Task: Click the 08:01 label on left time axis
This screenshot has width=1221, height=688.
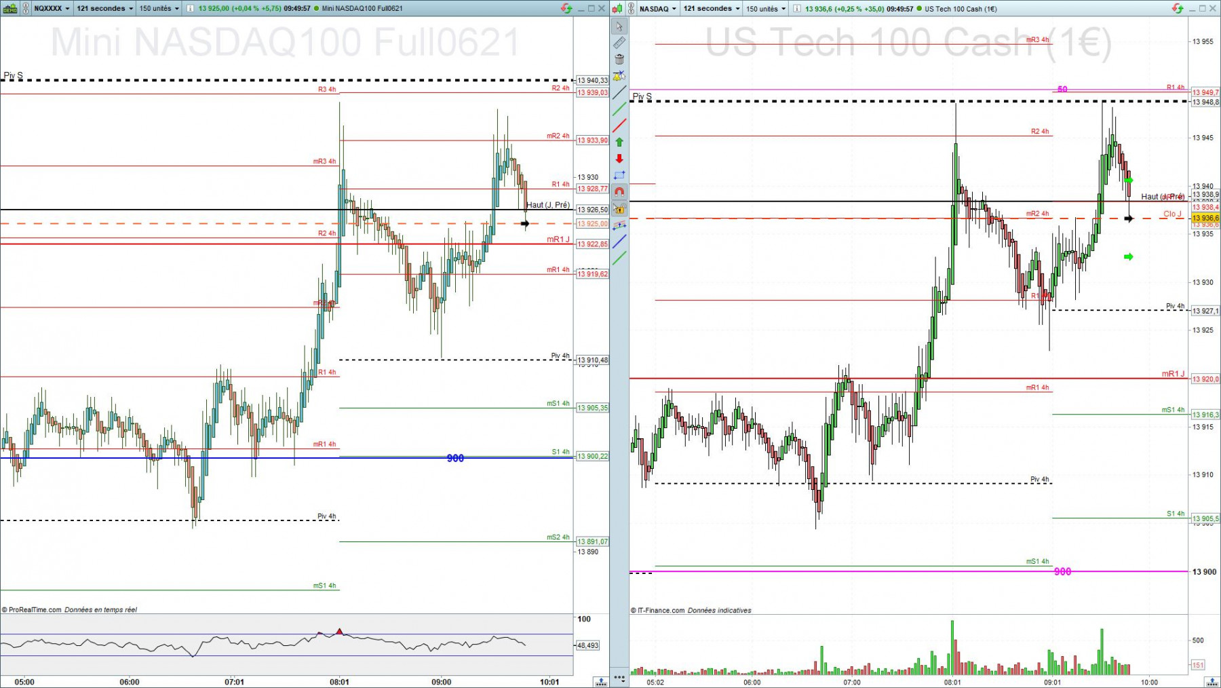Action: 340,682
